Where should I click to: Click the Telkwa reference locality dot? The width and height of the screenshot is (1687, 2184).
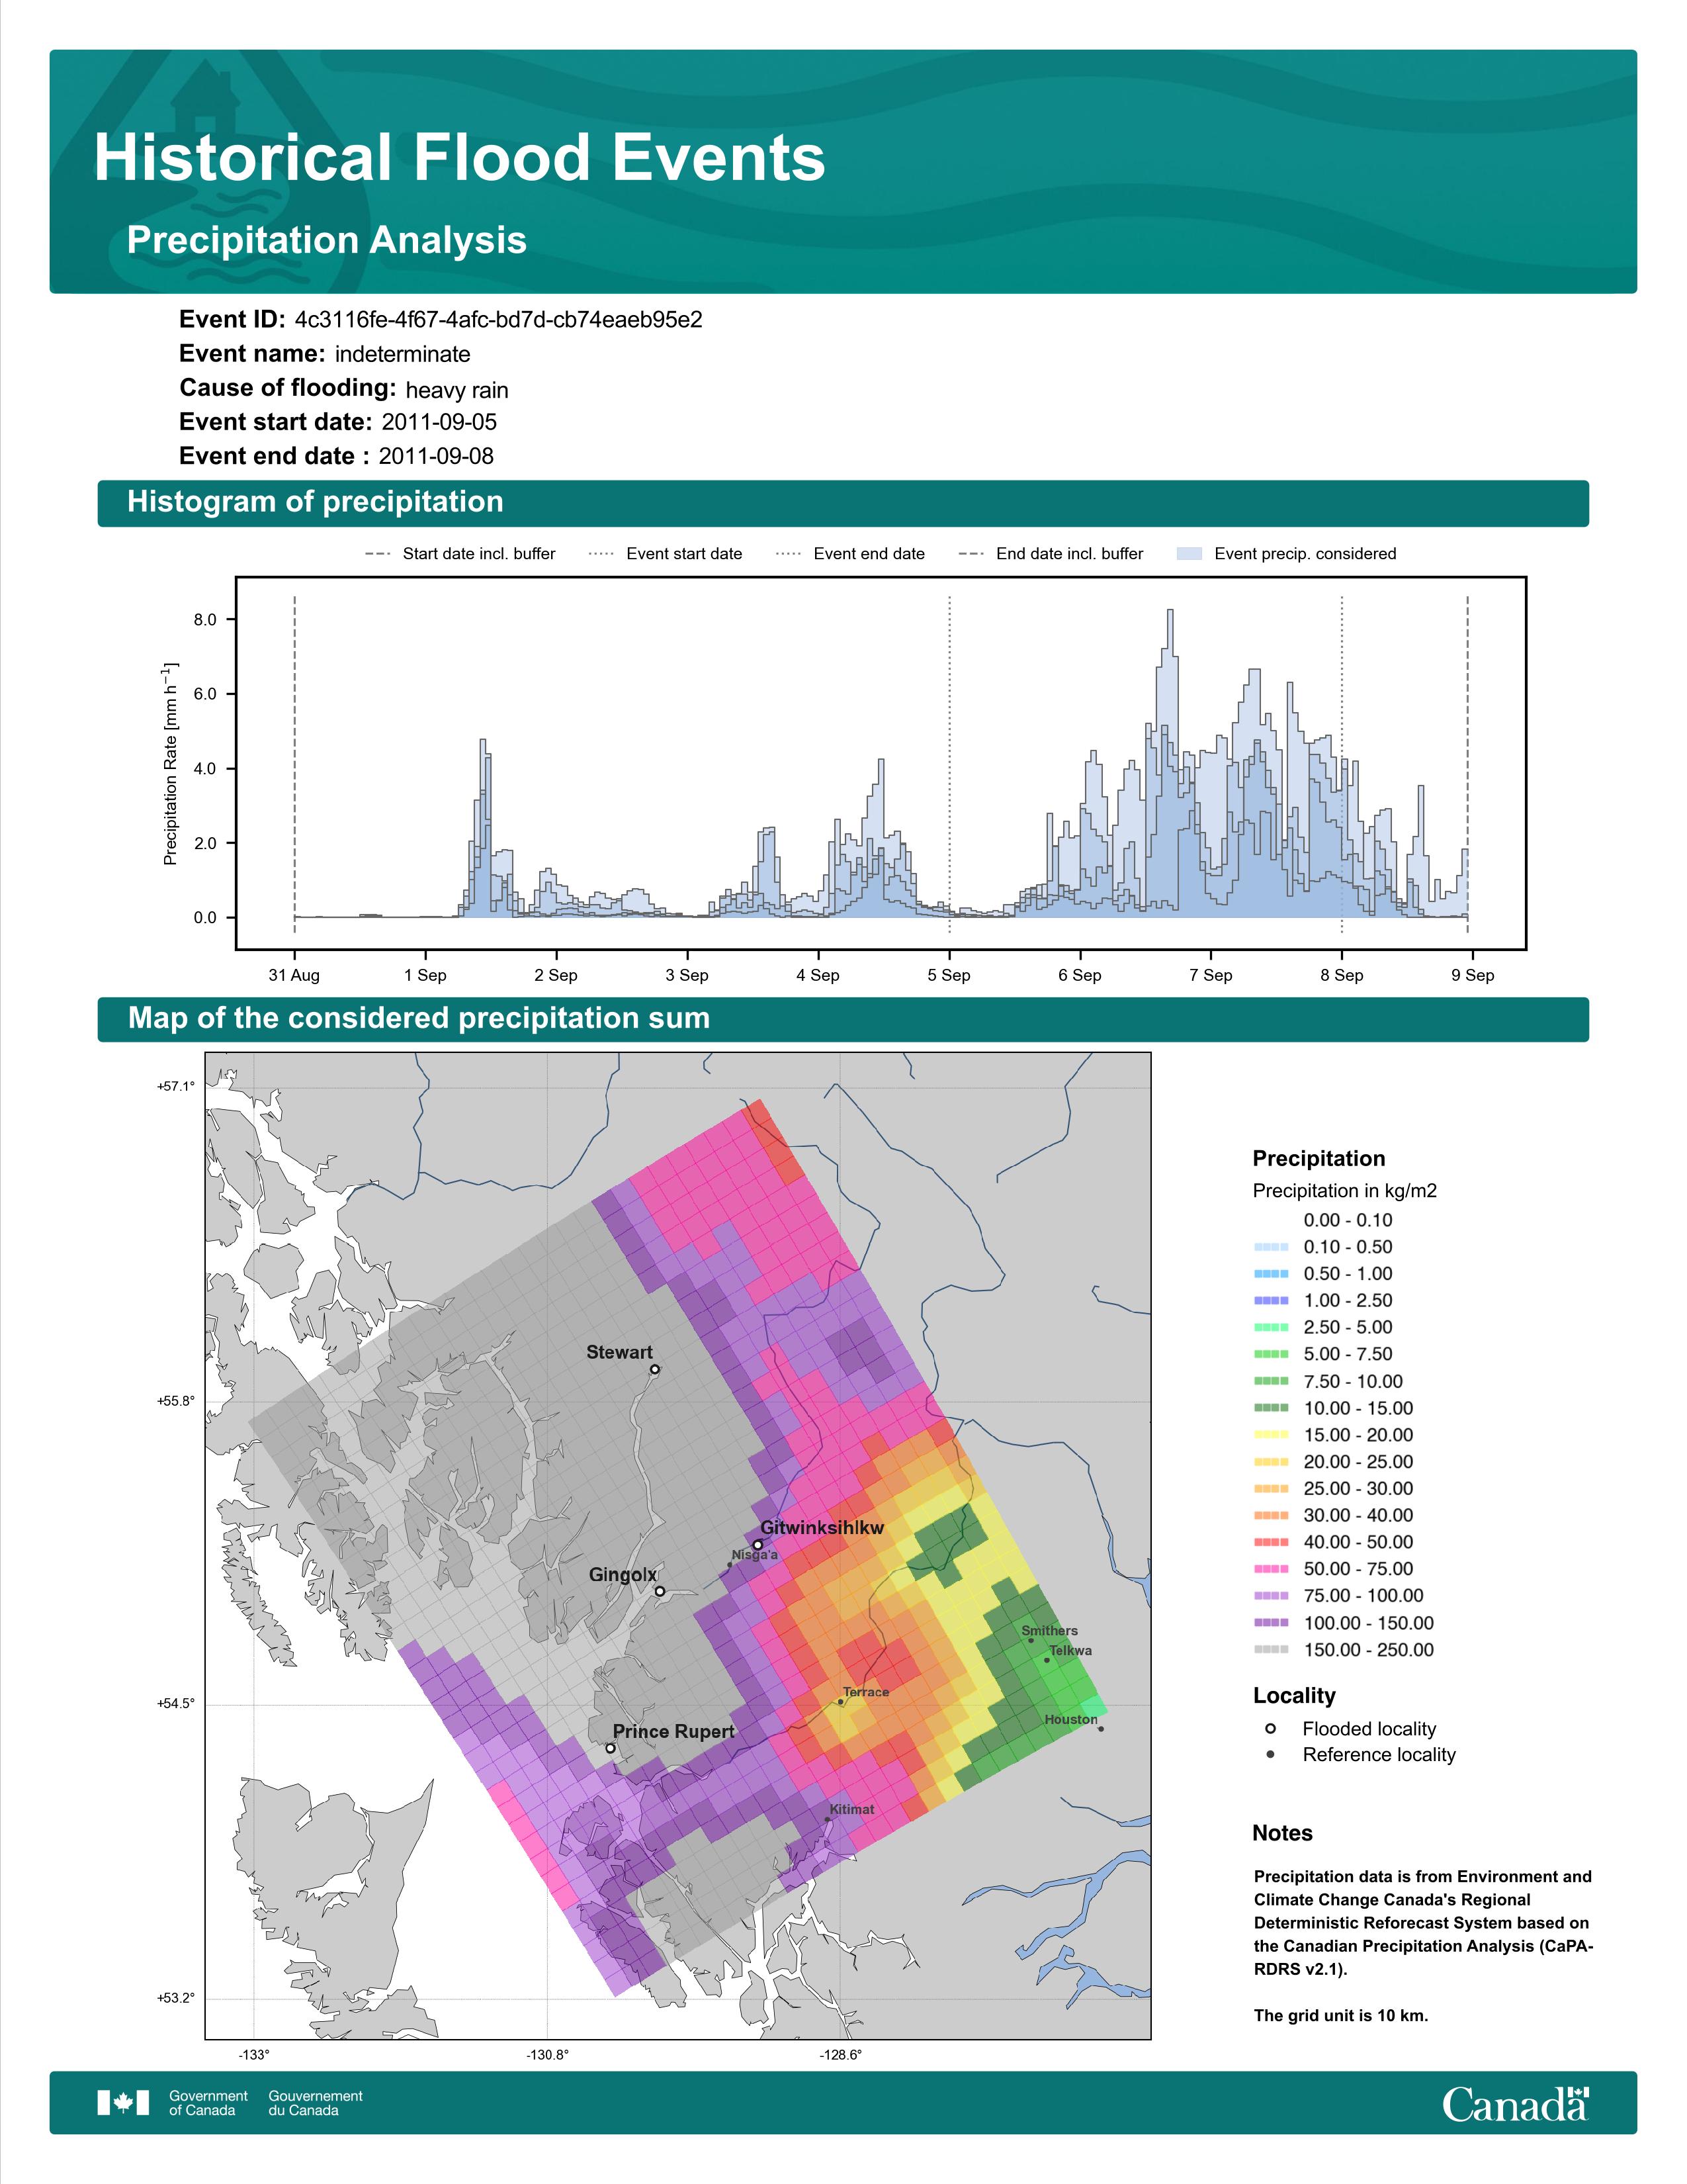[1047, 1660]
